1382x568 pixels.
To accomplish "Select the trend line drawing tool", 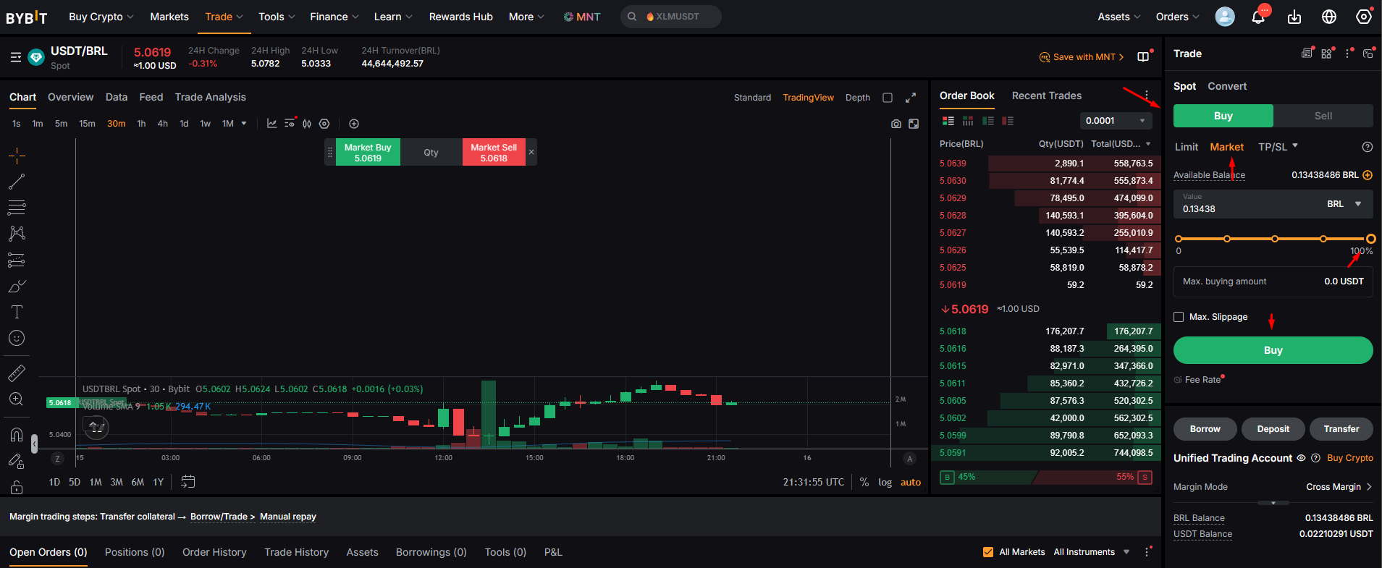I will coord(17,182).
